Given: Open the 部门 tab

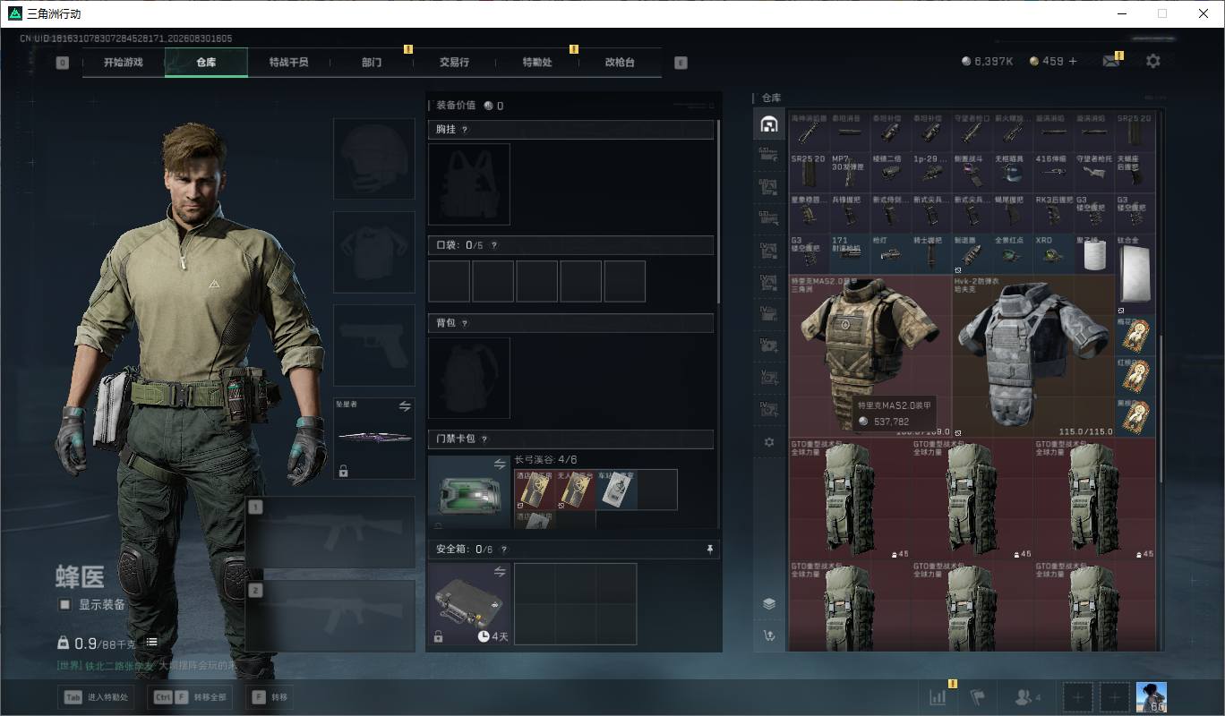Looking at the screenshot, I should click(372, 63).
